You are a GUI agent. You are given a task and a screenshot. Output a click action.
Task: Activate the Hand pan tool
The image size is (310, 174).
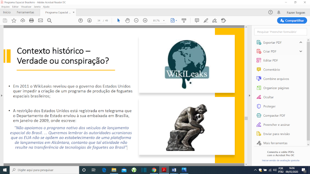pos(128,21)
